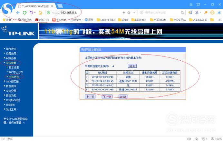Close the TL-WR340G tab

click(x=52, y=6)
